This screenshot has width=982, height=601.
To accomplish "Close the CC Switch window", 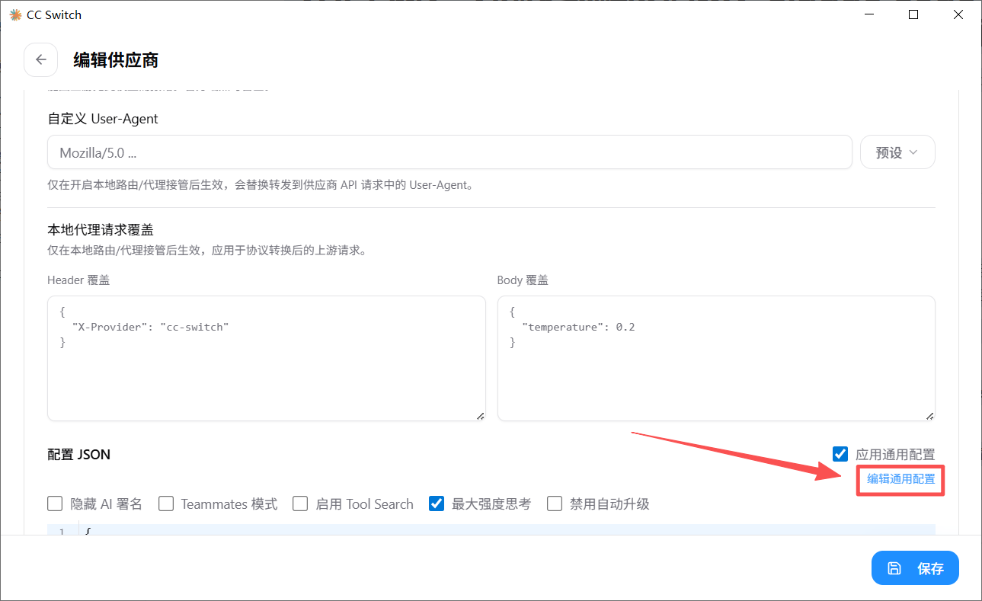I will coord(959,14).
